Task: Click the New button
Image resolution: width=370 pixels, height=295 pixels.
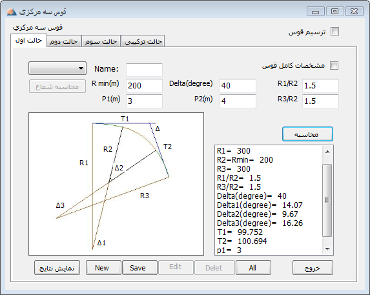Action: coord(103,268)
